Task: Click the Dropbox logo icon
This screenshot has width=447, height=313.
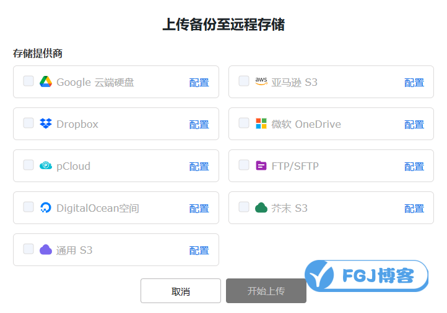Action: 46,123
